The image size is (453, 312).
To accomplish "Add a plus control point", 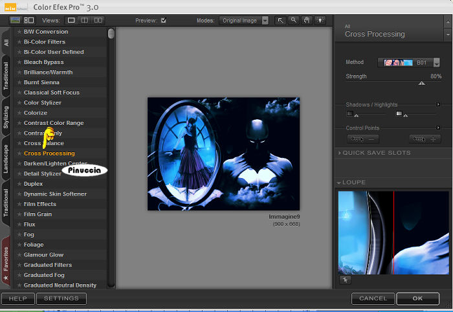I will (x=425, y=139).
